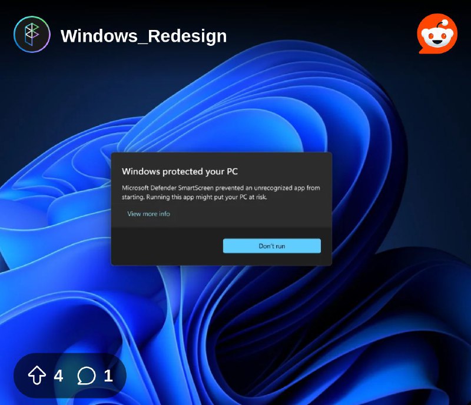Click the SmartScreen warning message text

pos(221,192)
